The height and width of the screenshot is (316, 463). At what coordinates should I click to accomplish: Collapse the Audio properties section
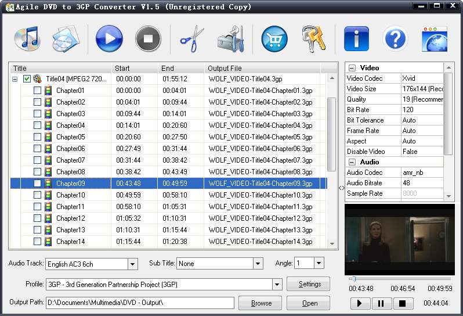pos(352,162)
